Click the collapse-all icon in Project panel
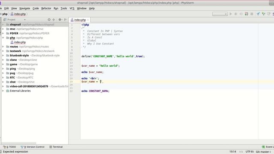 [54, 20]
